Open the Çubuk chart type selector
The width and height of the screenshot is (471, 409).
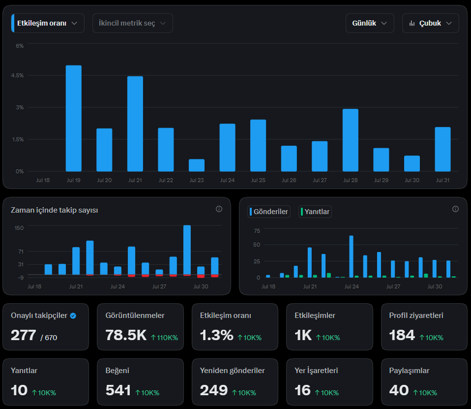click(x=431, y=23)
